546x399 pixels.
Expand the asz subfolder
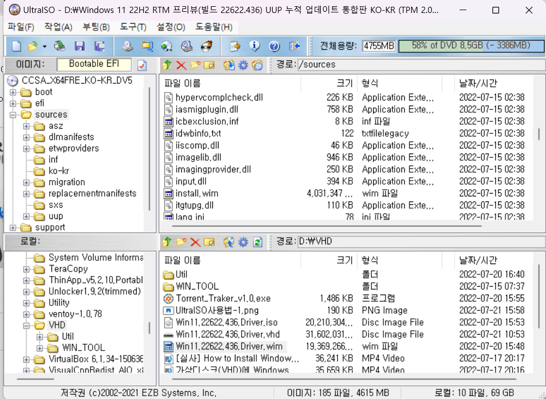pos(27,126)
